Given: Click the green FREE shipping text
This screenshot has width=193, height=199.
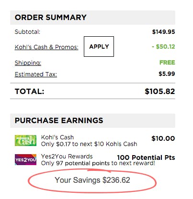Looking at the screenshot, I should pos(167,63).
